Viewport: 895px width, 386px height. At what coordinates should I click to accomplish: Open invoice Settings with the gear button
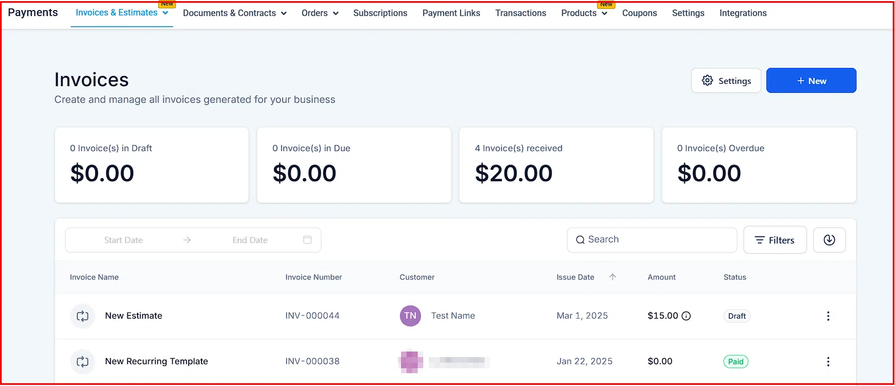pyautogui.click(x=726, y=80)
